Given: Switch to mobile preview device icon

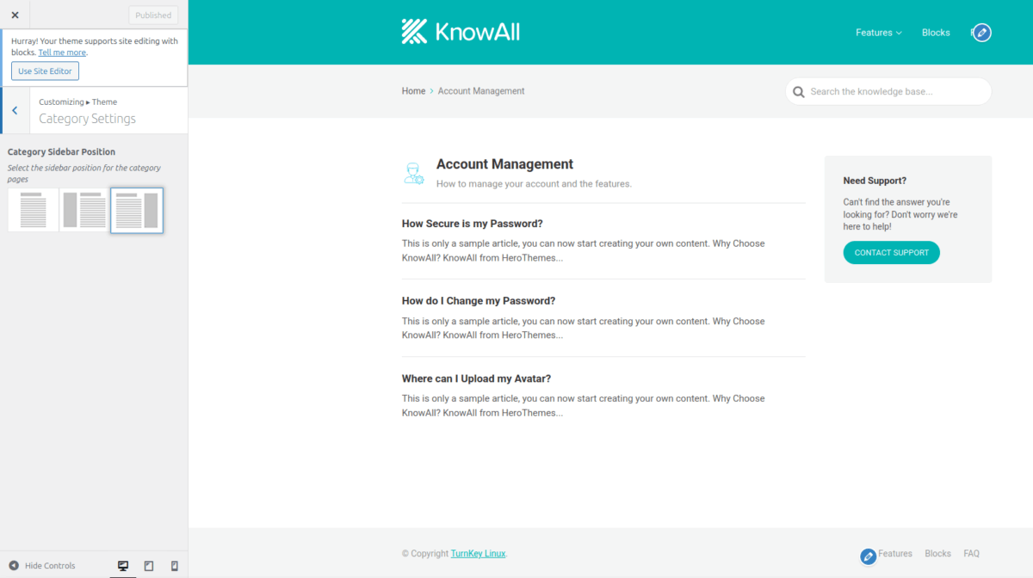Looking at the screenshot, I should click(x=175, y=566).
